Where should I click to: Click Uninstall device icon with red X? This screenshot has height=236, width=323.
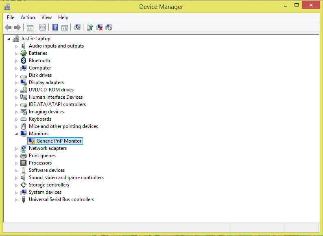99,27
